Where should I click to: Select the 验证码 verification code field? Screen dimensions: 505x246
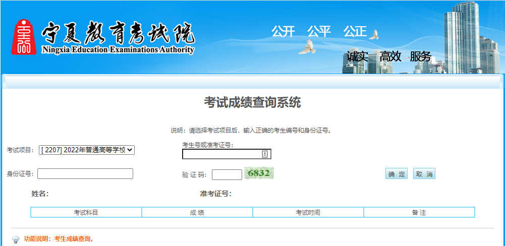[227, 174]
